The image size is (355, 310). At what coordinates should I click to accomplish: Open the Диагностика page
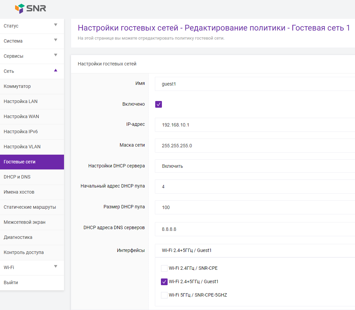click(18, 237)
